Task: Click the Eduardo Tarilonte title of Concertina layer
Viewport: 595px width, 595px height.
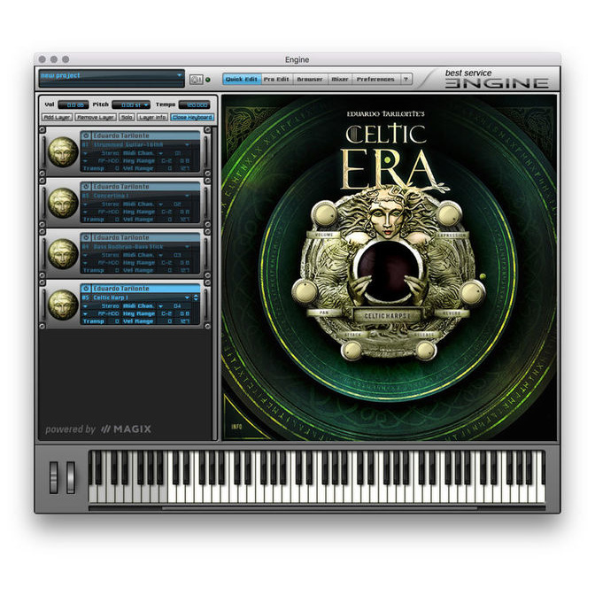Action: [121, 187]
